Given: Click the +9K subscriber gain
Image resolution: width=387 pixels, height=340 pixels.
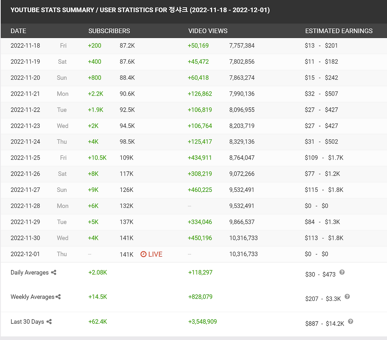Looking at the screenshot, I should (x=93, y=190).
